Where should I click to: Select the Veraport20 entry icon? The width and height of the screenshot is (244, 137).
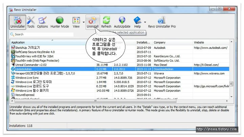click(13, 73)
